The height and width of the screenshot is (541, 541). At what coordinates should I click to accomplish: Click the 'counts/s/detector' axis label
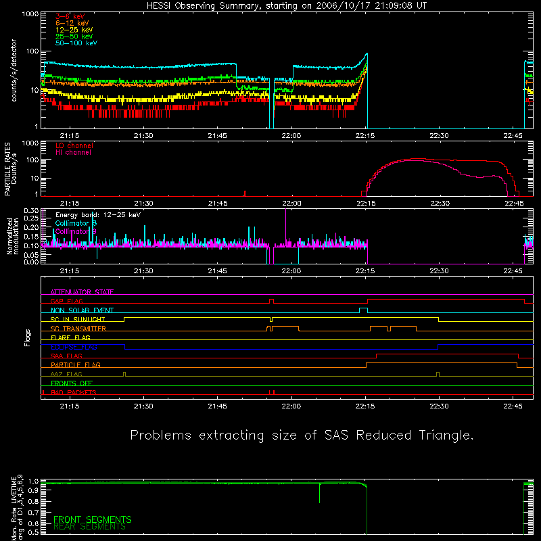point(14,70)
